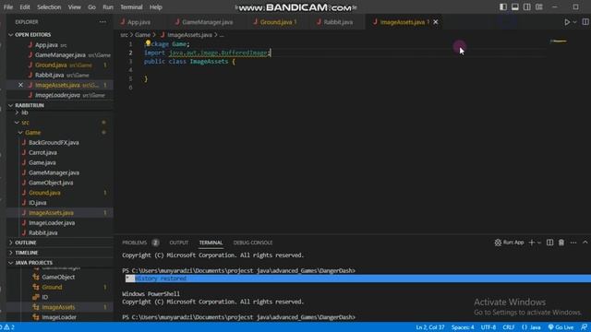The width and height of the screenshot is (591, 332).
Task: Open the Explorer more actions menu
Action: [103, 22]
